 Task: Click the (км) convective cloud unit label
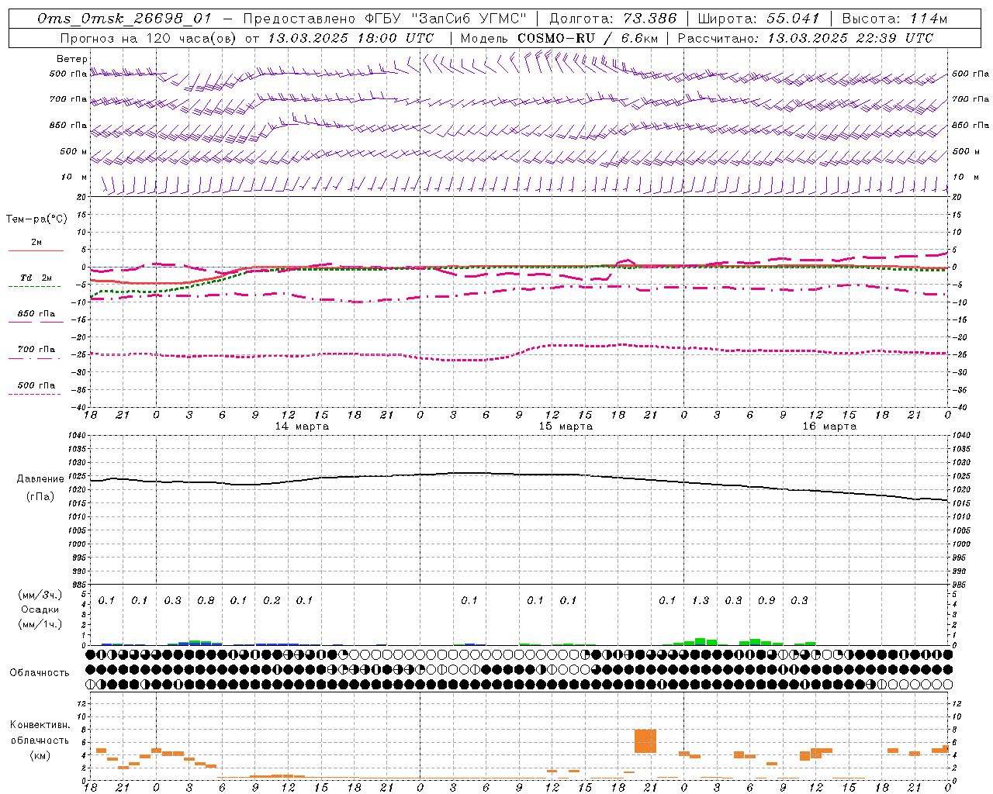click(x=40, y=755)
